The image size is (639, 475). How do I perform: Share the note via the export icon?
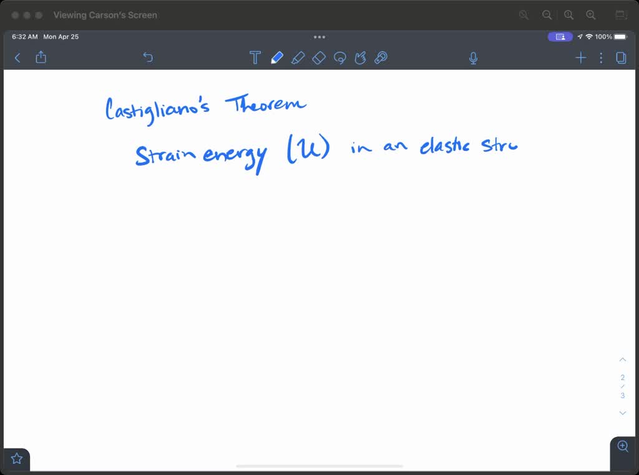41,57
